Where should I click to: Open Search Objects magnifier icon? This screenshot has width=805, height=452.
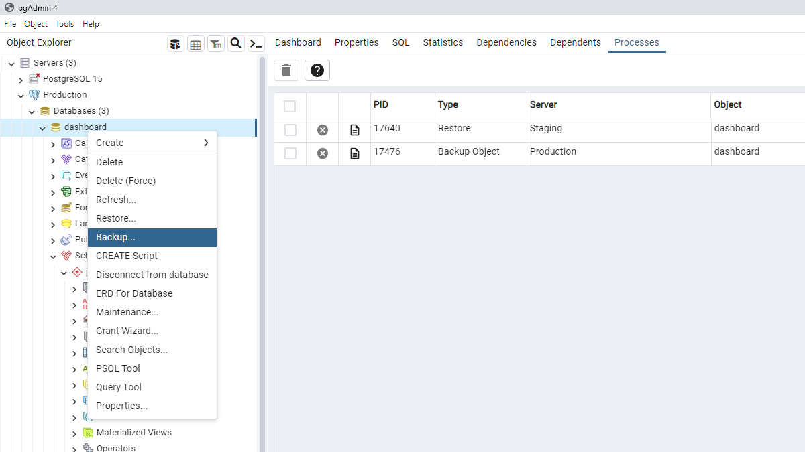click(x=236, y=44)
